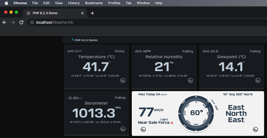The height and width of the screenshot is (138, 267).
Task: Open chart icon under Near Gale Force
Action: point(143,130)
